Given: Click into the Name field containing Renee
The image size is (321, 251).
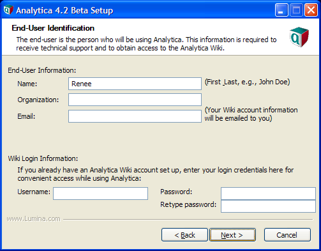Looking at the screenshot, I should [135, 84].
